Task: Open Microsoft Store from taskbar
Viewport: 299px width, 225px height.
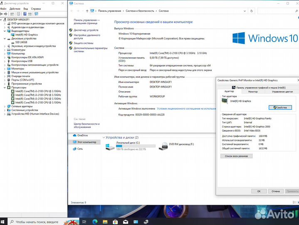Action: pos(115,222)
